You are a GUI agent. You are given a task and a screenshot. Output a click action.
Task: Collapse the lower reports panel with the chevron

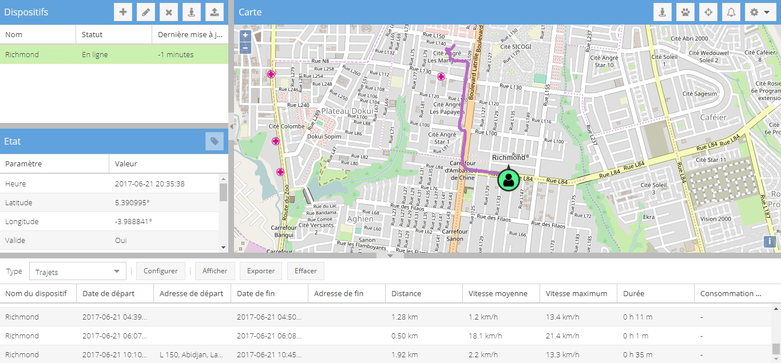tap(391, 255)
